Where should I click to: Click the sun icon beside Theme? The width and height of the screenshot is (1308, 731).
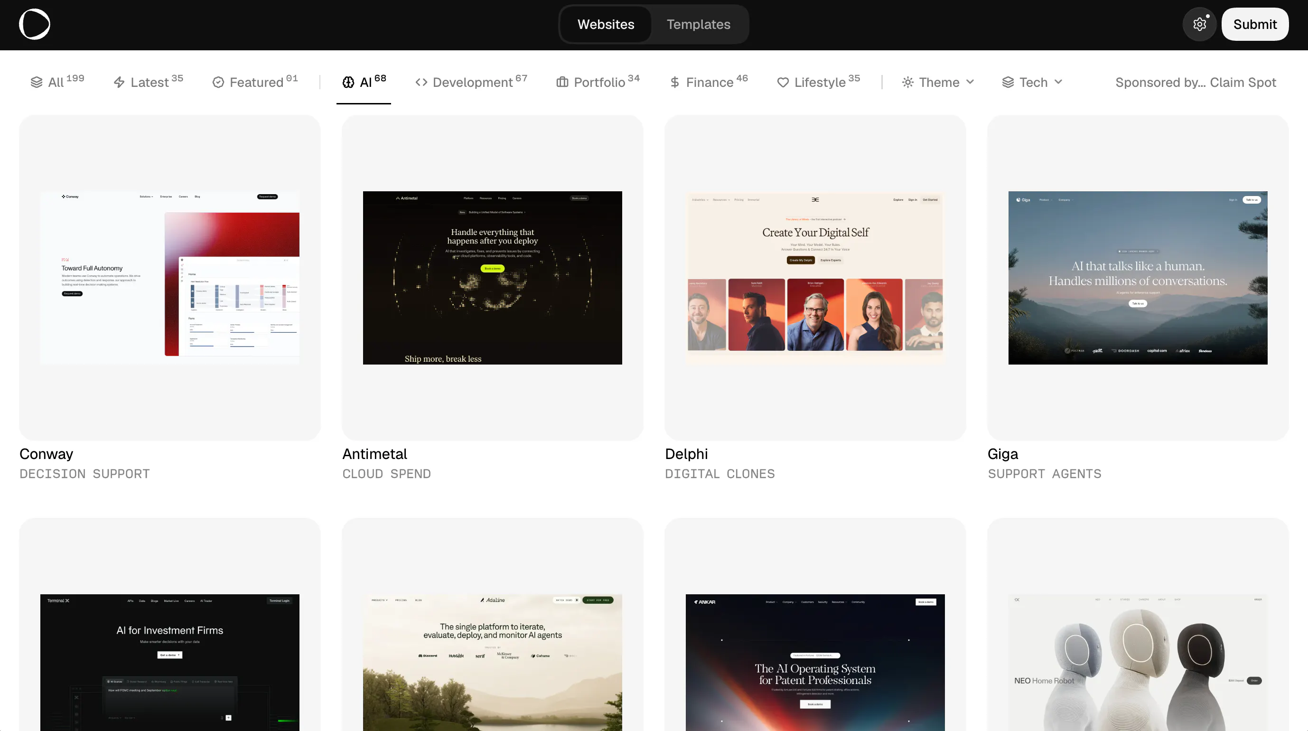pos(908,82)
